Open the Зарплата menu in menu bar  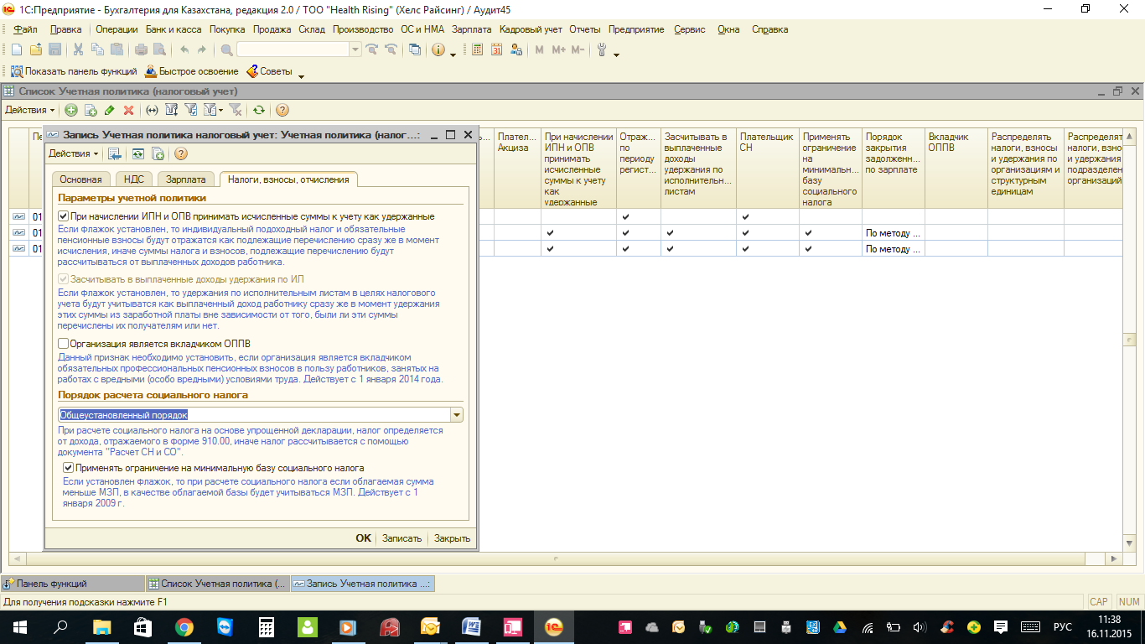[471, 29]
